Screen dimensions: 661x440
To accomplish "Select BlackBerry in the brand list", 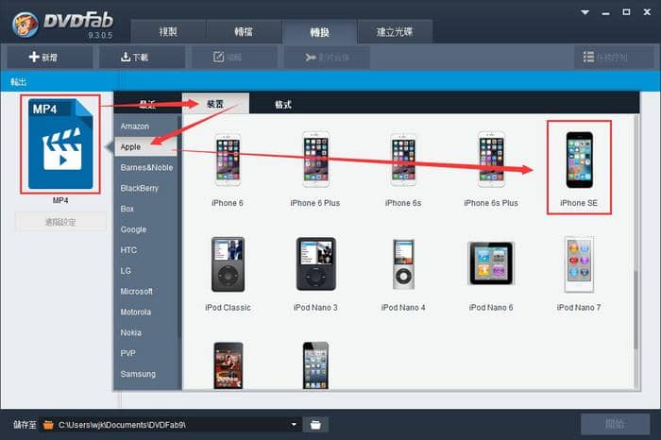I will coord(145,188).
